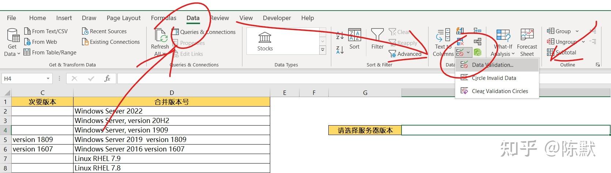
Task: Click the Consolidate icon
Action: click(x=478, y=31)
